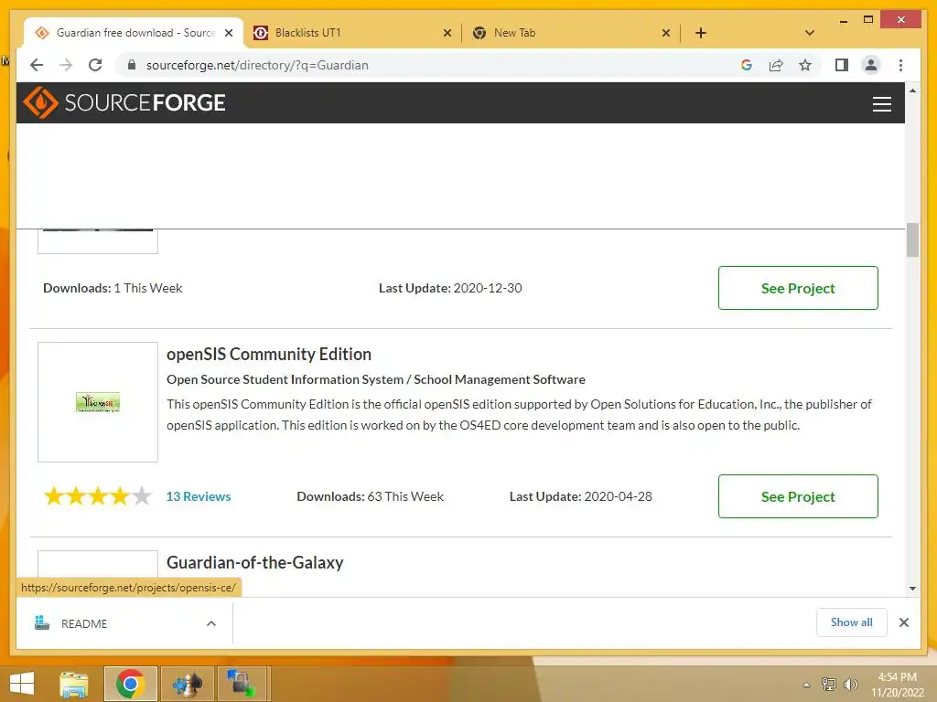
Task: Select the Guardian free download tab
Action: (134, 33)
